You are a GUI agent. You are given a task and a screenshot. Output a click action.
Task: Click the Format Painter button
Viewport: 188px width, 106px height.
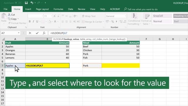point(17,23)
